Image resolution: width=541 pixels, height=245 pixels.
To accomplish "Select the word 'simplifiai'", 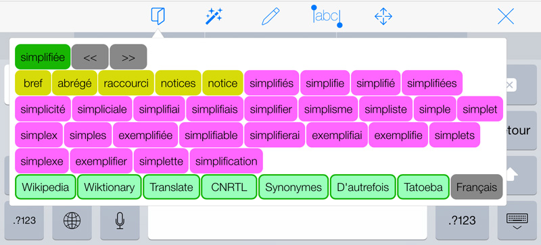I will tap(159, 109).
